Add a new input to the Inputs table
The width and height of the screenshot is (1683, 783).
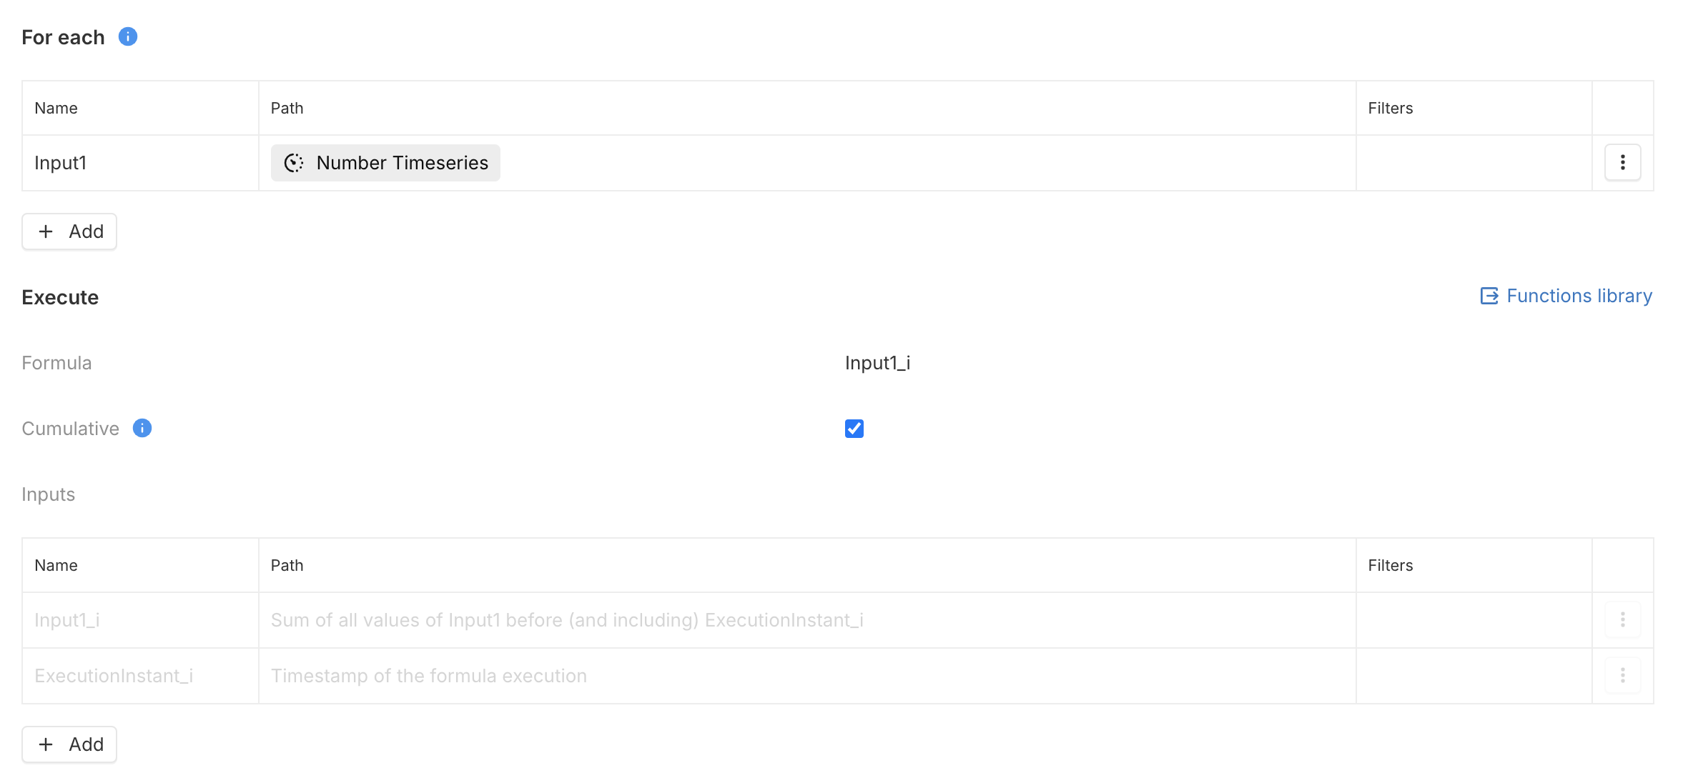(69, 744)
